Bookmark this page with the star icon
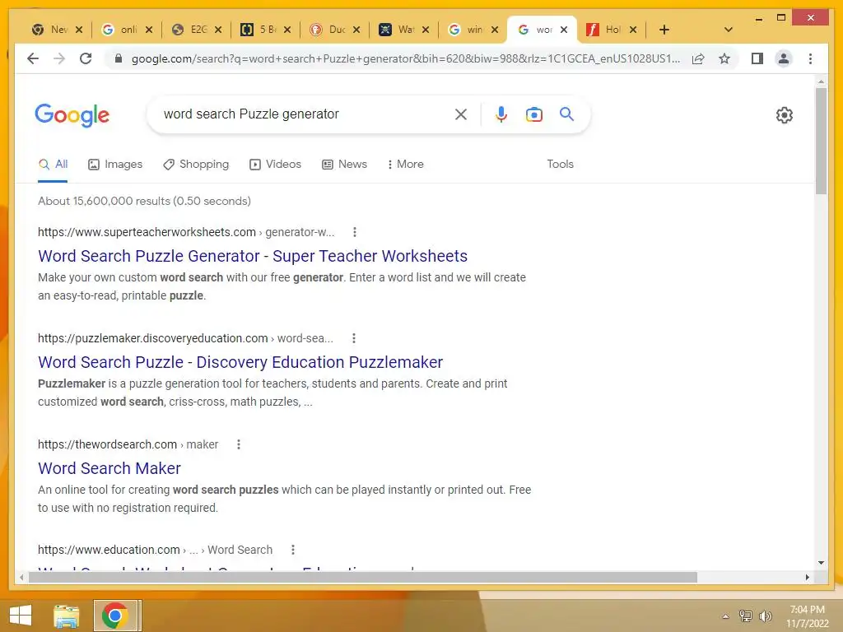The height and width of the screenshot is (632, 843). 724,58
